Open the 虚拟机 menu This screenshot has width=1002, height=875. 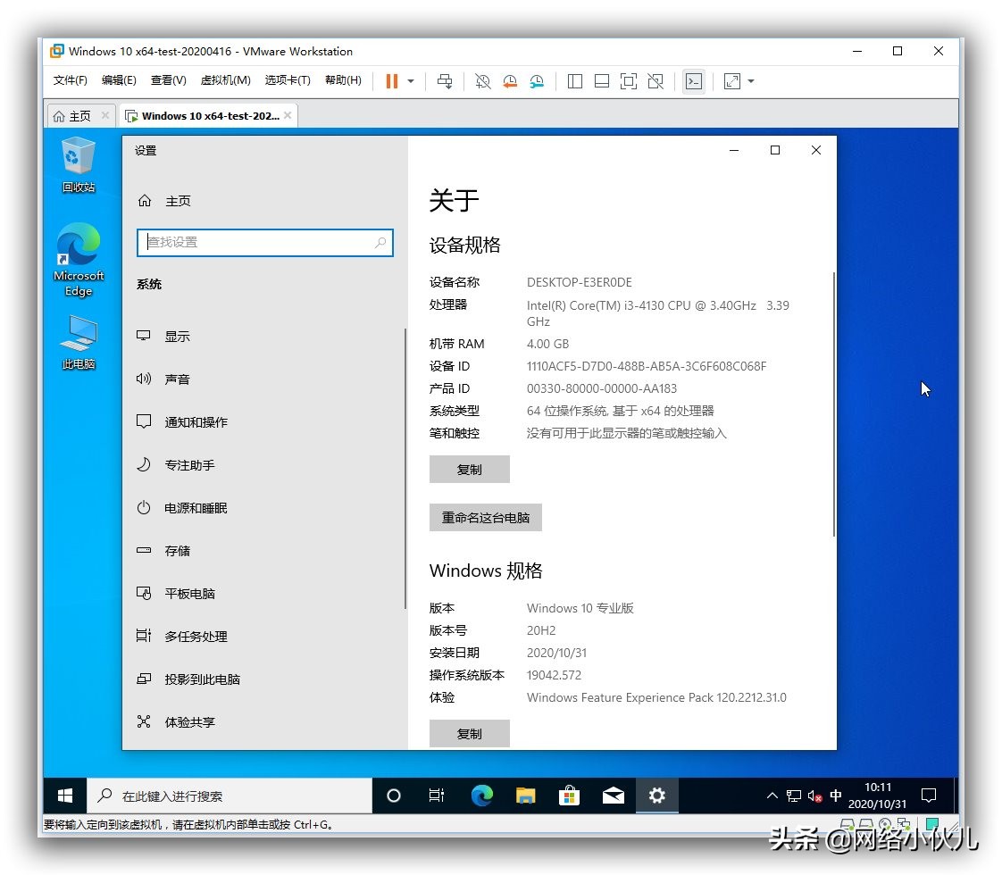click(226, 79)
